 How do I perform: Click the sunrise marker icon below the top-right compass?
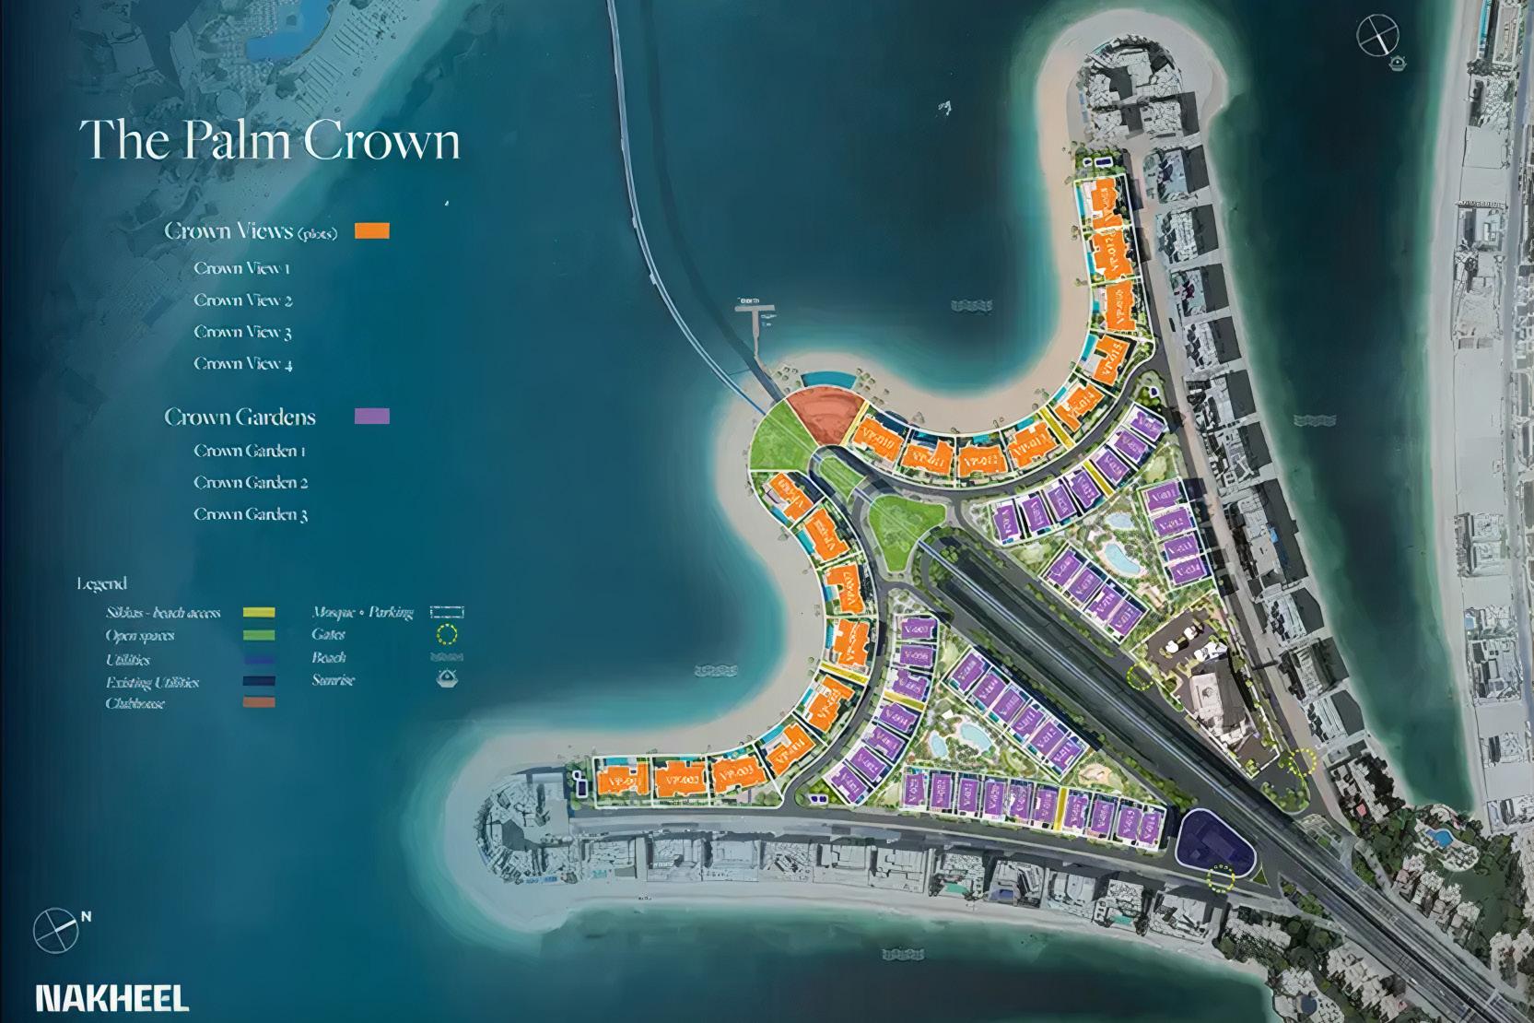[x=1399, y=62]
